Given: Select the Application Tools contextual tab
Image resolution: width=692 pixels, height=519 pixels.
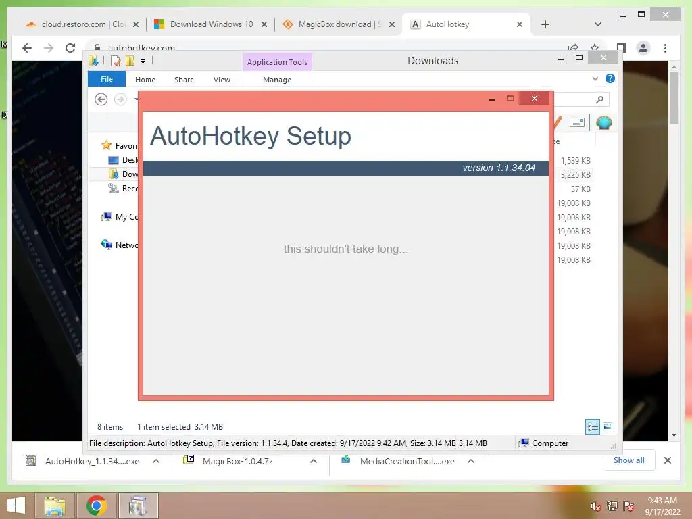Looking at the screenshot, I should pyautogui.click(x=277, y=62).
